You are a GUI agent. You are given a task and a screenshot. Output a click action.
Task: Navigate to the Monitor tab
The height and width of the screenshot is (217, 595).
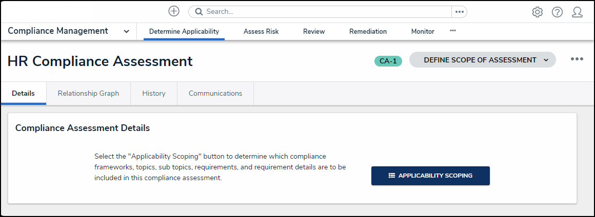coord(423,31)
